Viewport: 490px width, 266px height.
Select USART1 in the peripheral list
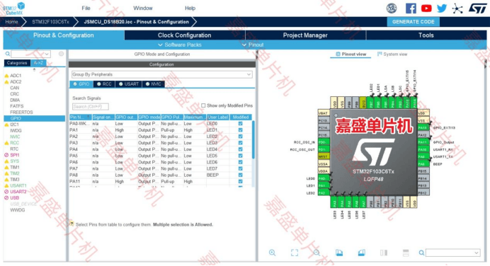click(18, 185)
